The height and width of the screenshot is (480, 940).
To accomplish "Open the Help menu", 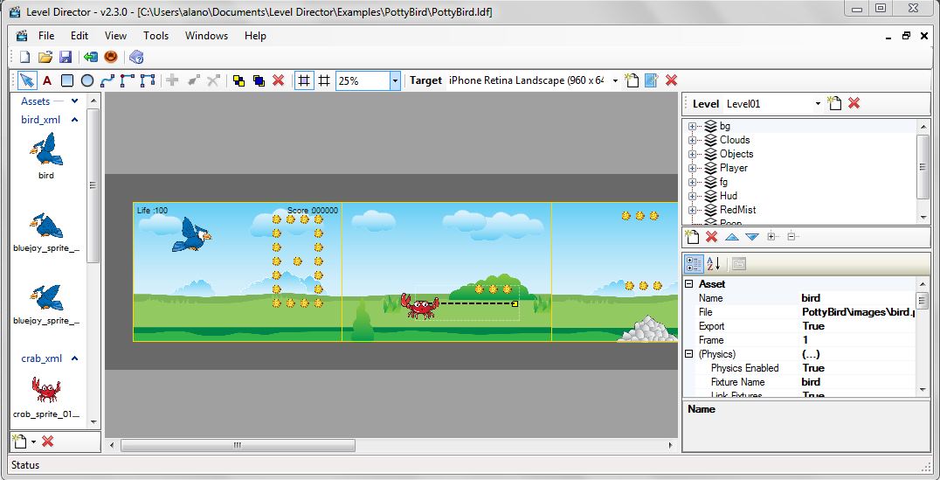I will point(255,36).
